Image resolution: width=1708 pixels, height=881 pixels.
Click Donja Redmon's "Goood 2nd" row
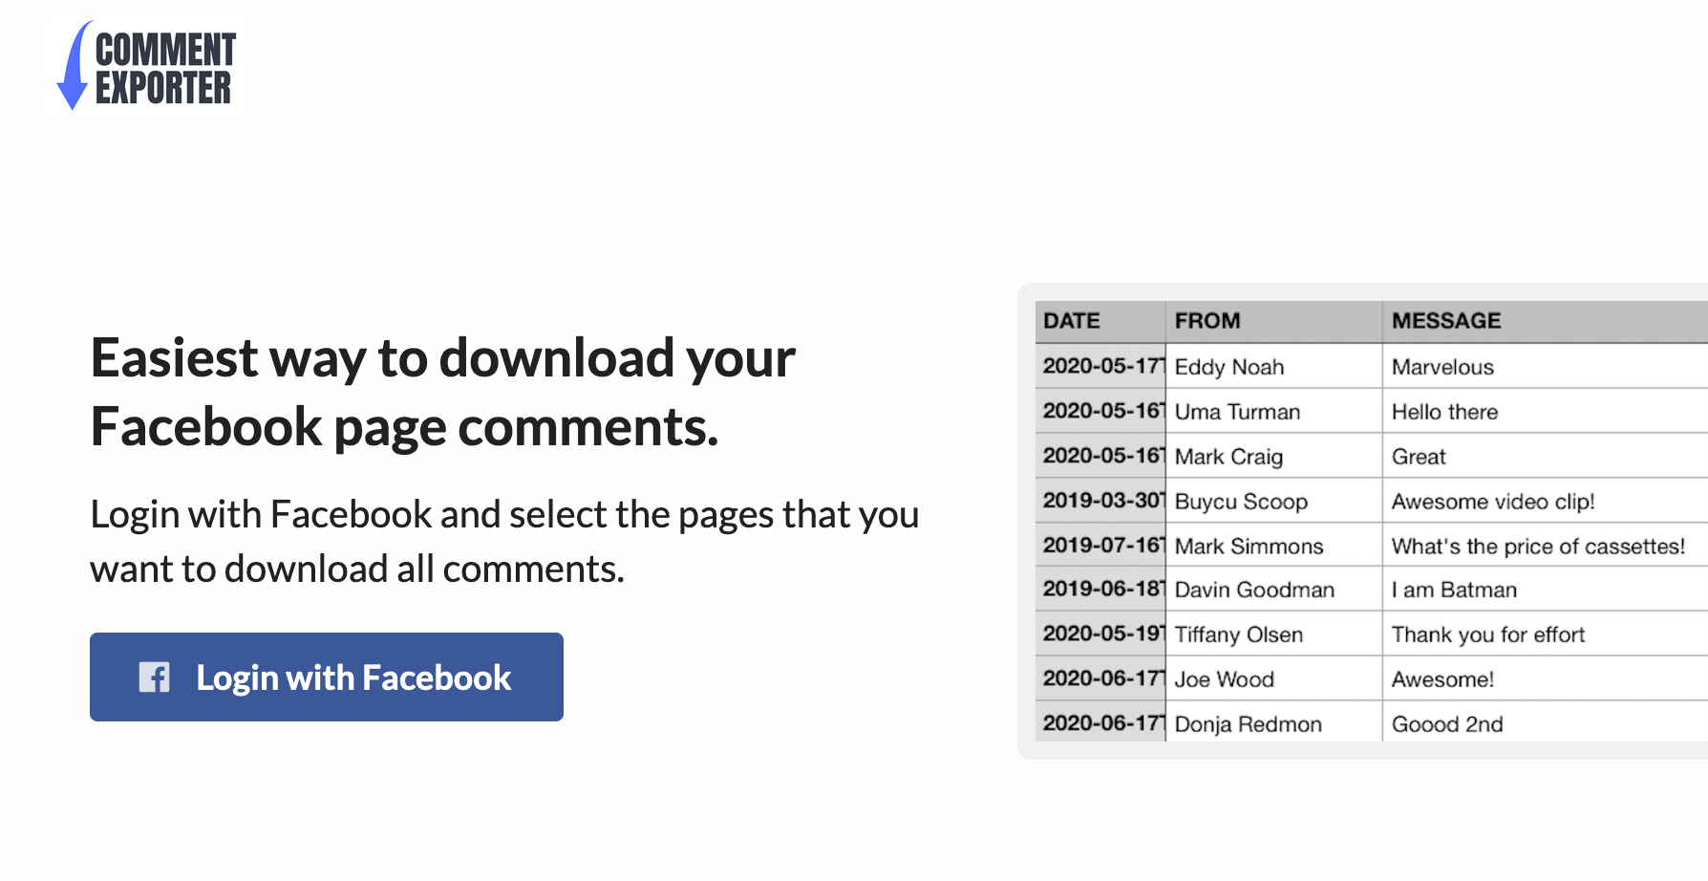click(1337, 723)
